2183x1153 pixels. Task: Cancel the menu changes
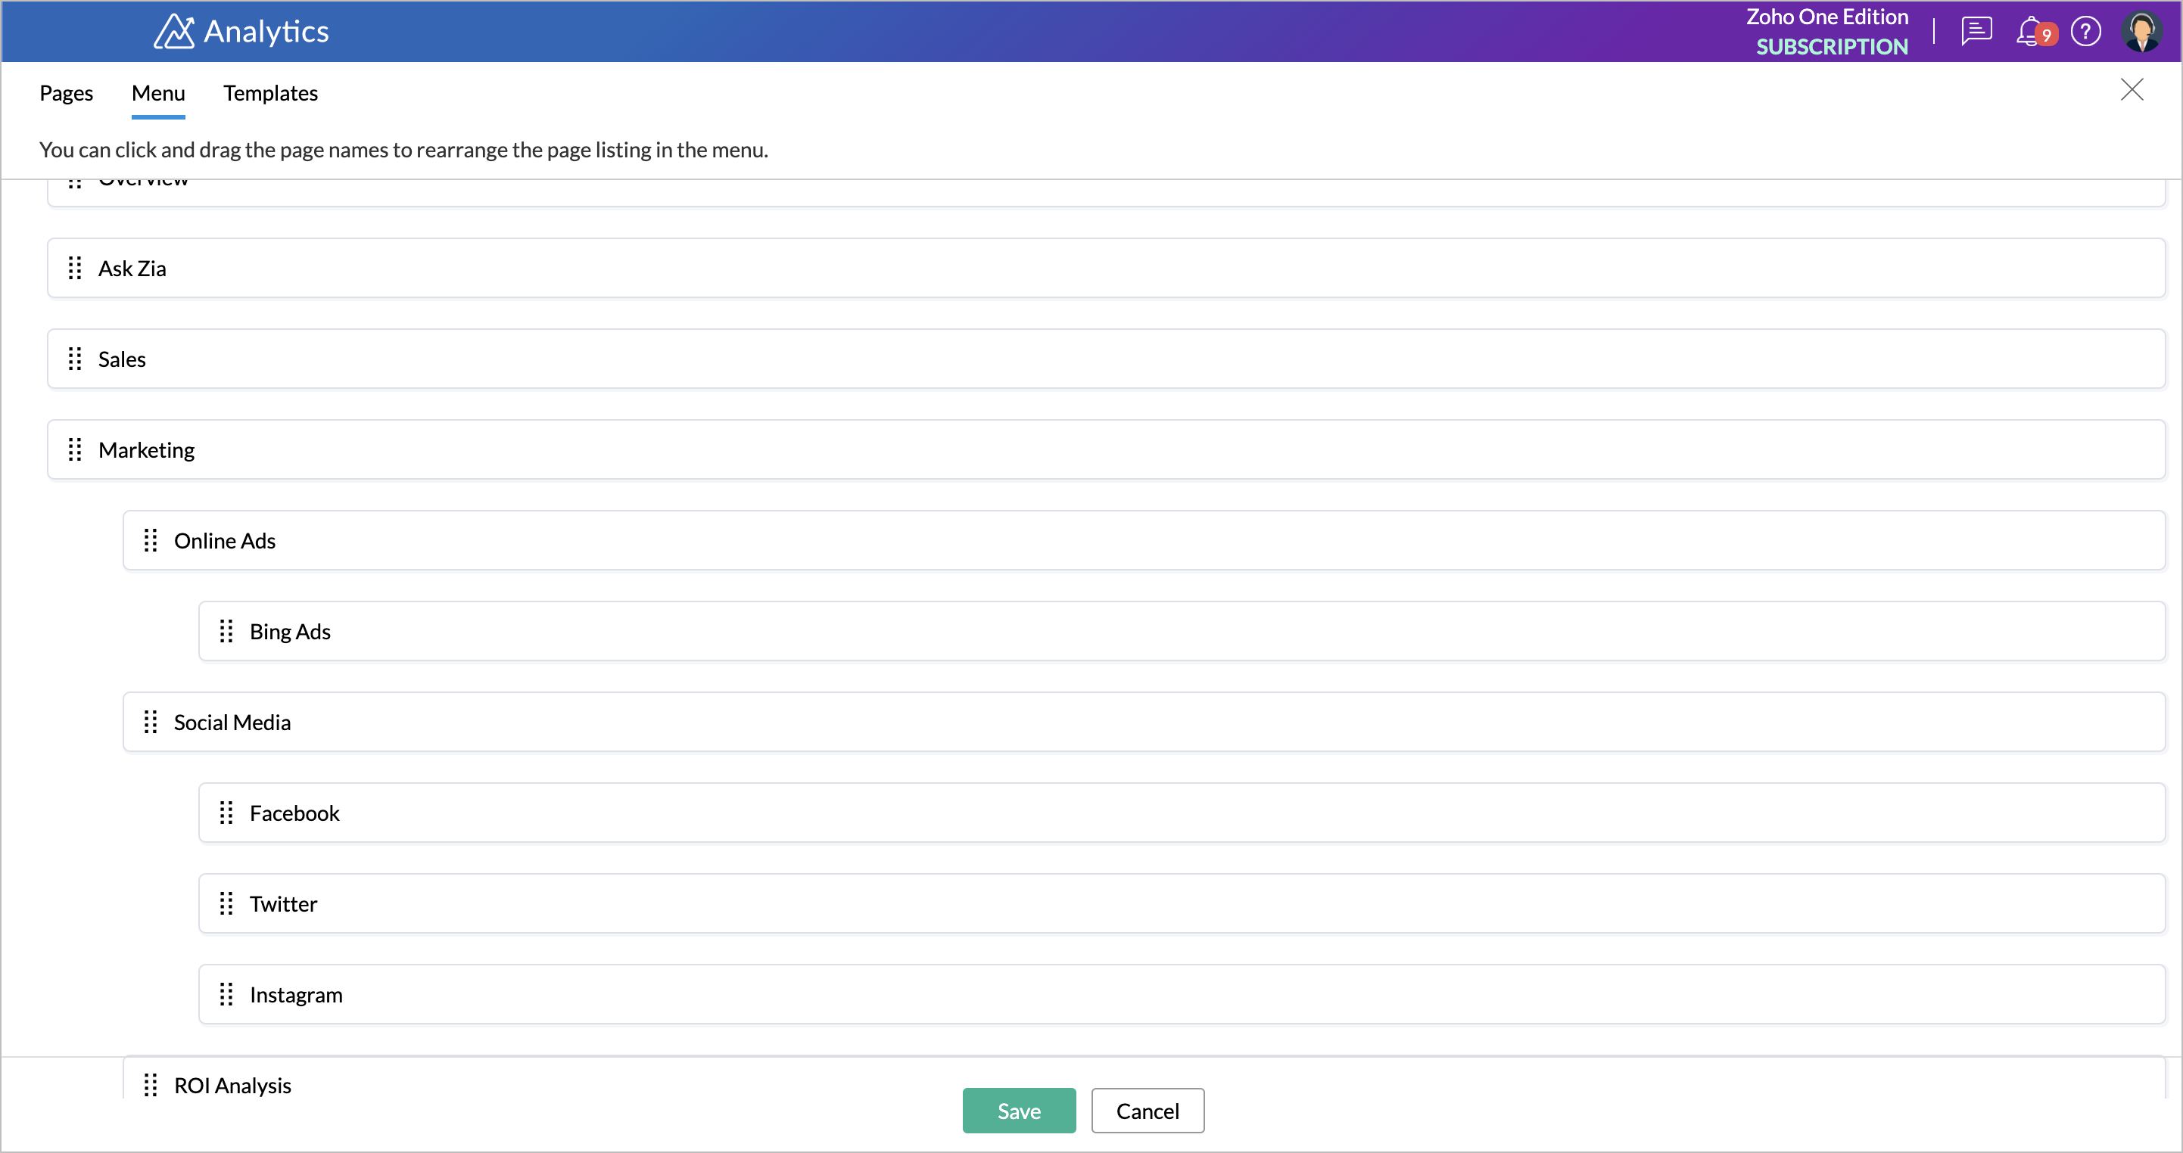coord(1148,1110)
